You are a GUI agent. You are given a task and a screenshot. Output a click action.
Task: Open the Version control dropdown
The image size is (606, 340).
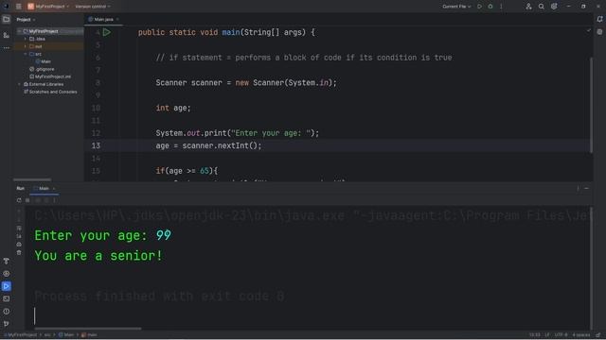tap(93, 7)
